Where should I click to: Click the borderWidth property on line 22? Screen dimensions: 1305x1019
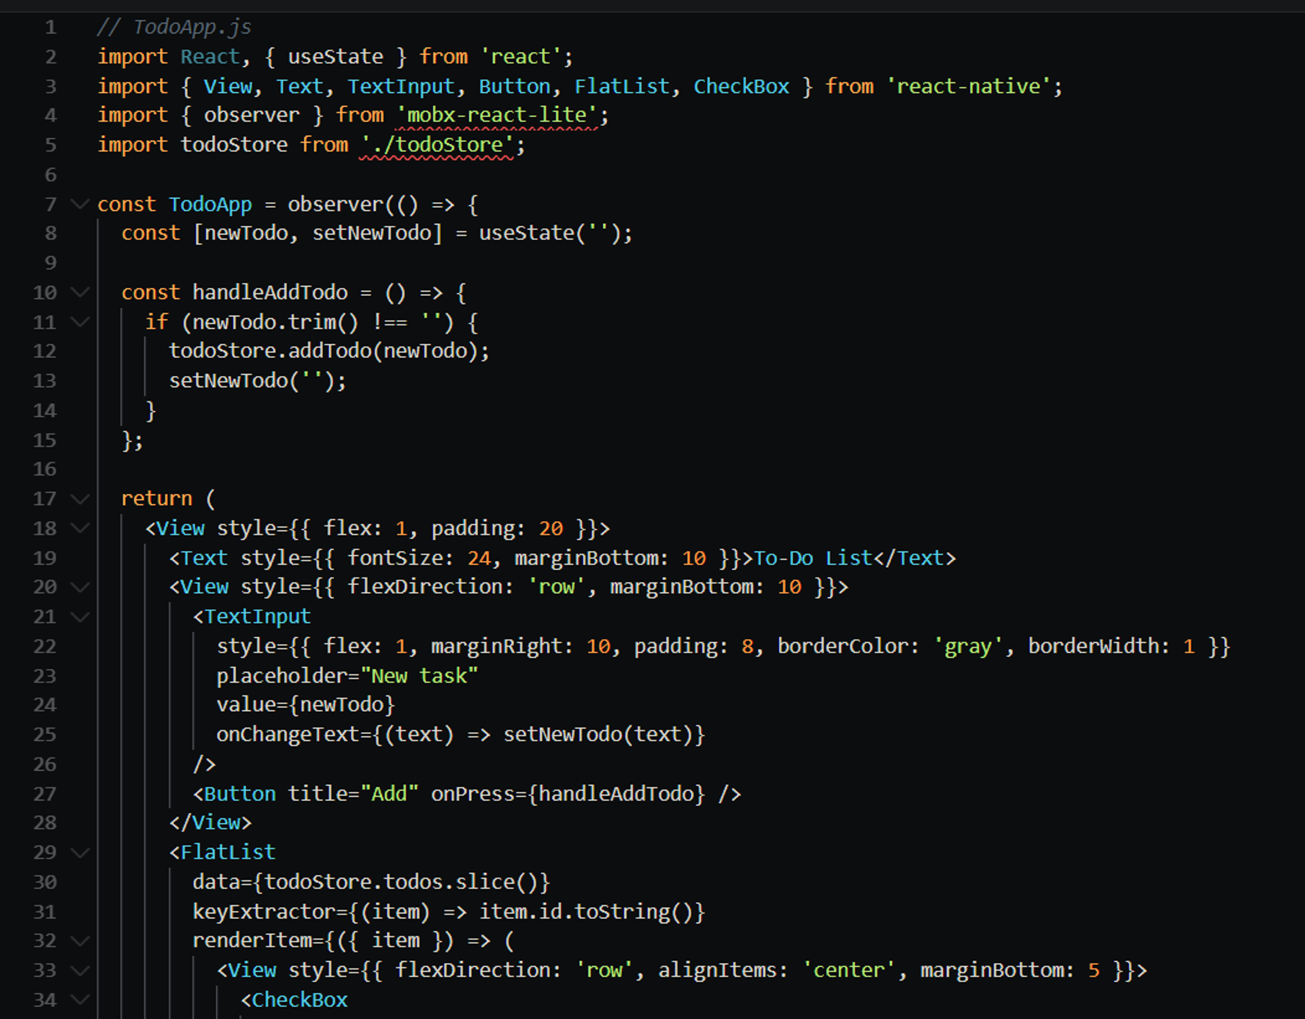click(x=1094, y=647)
